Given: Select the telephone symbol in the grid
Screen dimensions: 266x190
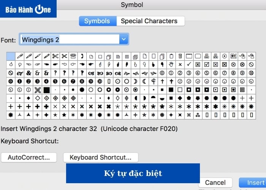Looking at the screenshot, I should coord(73,56).
